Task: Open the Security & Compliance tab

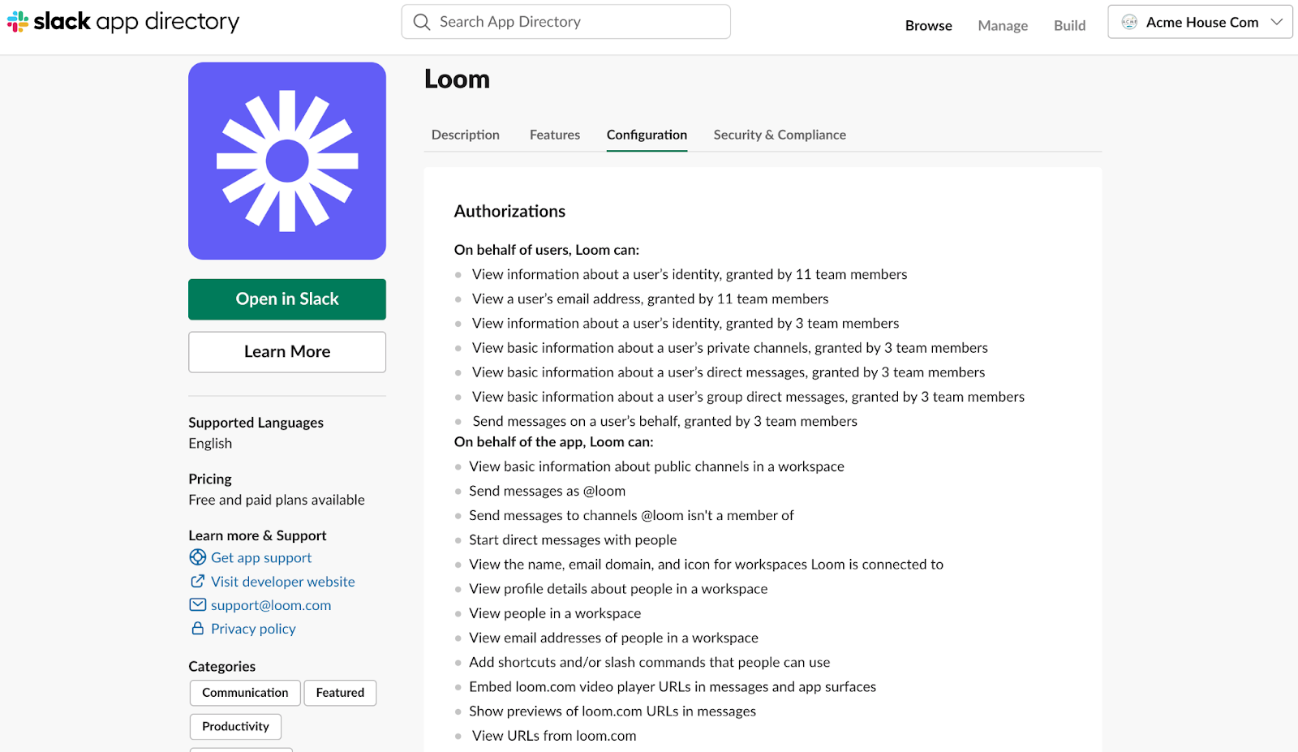Action: pos(780,135)
